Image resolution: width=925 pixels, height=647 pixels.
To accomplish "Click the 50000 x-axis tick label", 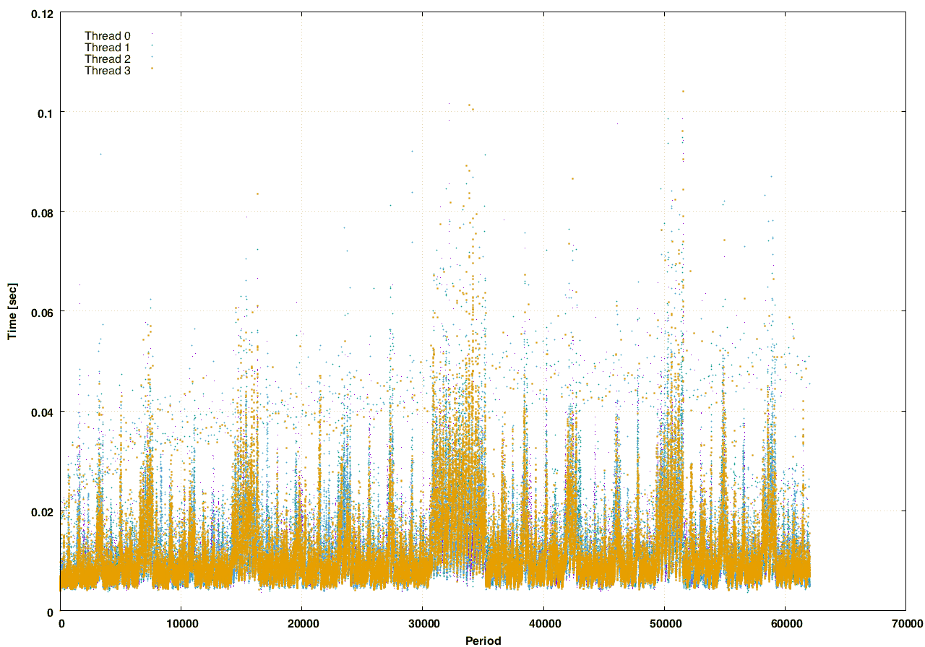I will tap(664, 624).
